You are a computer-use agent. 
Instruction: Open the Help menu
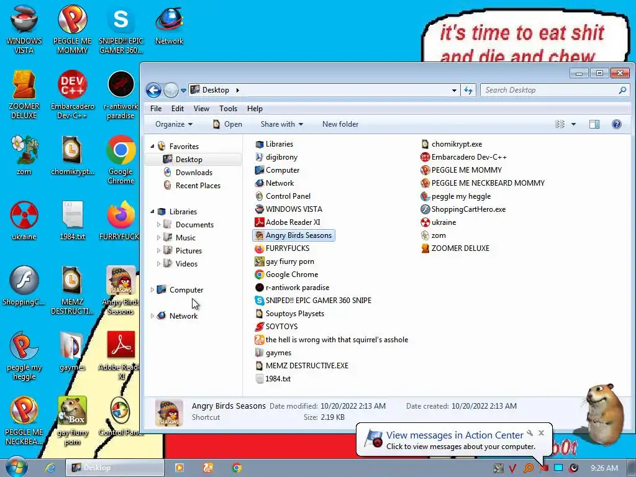[255, 108]
